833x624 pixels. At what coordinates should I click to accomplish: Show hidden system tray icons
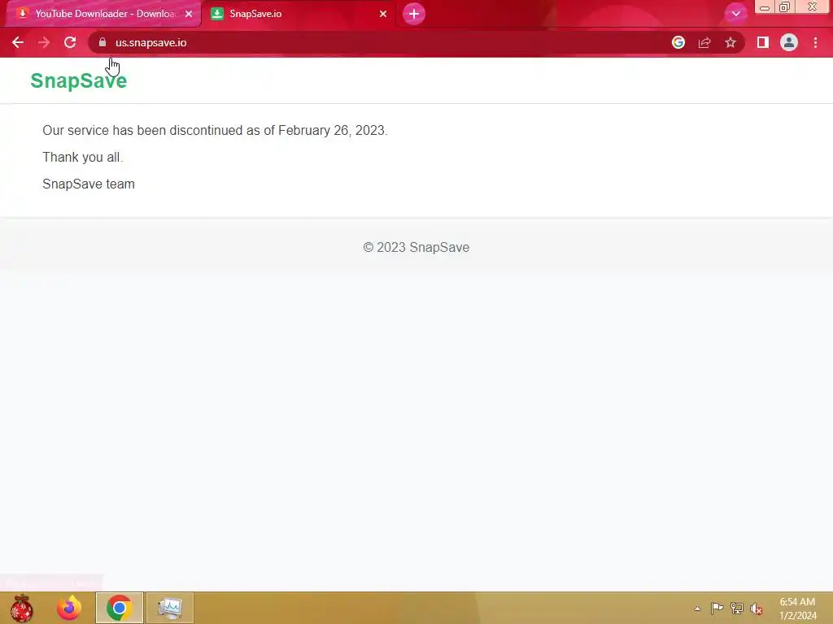click(697, 609)
